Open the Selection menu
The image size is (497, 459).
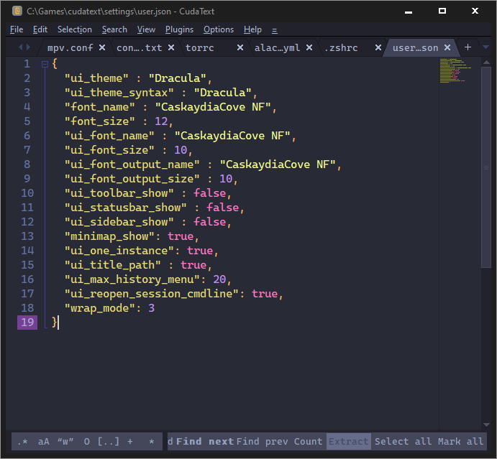(75, 29)
